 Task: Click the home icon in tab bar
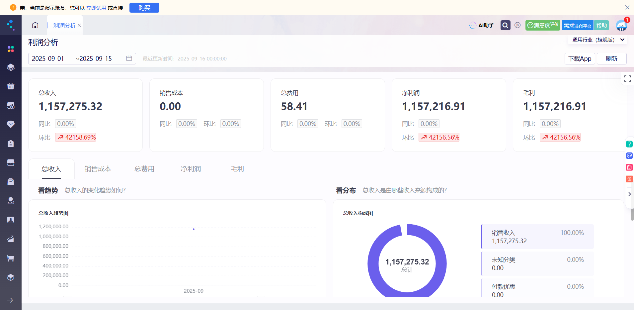(35, 25)
